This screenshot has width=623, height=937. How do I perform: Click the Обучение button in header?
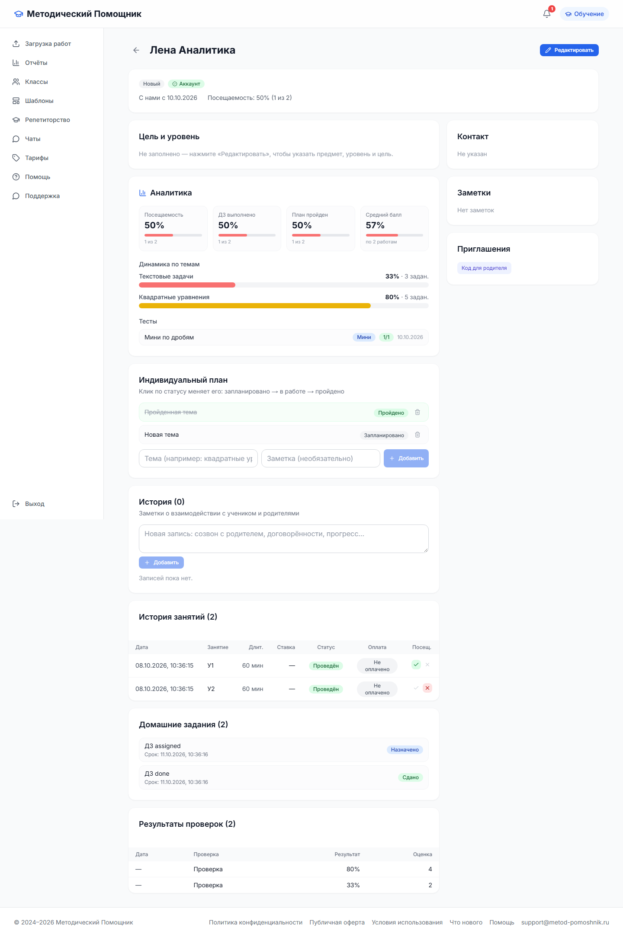pos(584,14)
